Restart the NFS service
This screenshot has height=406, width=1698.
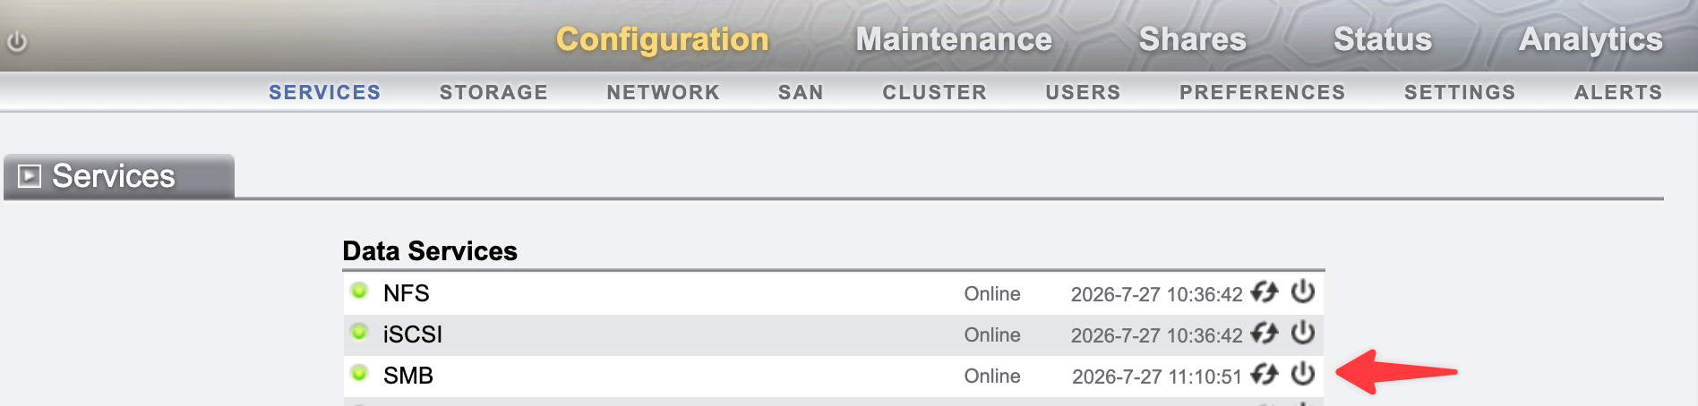tap(1265, 292)
